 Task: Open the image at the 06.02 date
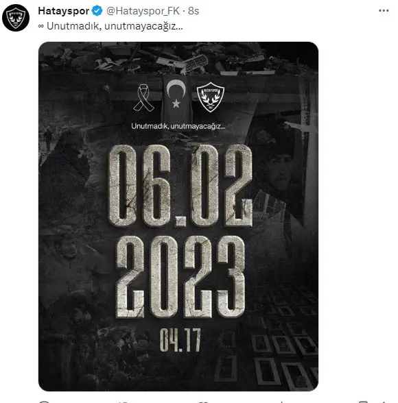click(x=180, y=186)
